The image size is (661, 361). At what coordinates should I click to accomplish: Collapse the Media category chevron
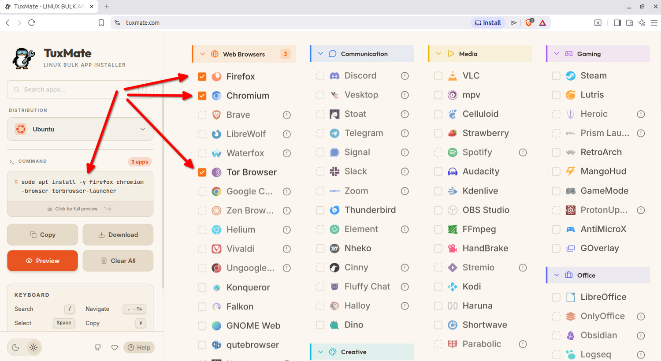[x=438, y=54]
